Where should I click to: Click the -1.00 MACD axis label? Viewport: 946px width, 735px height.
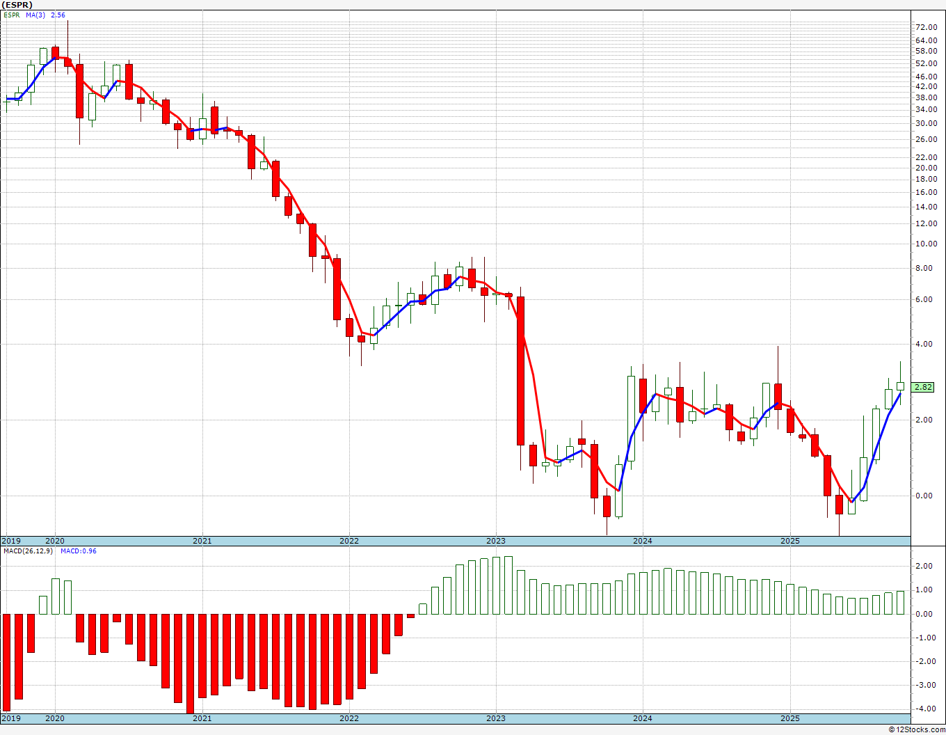coord(927,638)
